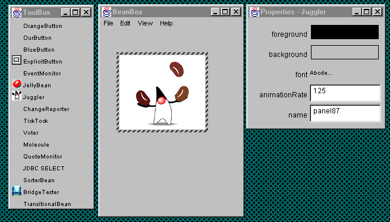Choose the ExplicitButton icon in ToolBox
Screen dimensions: 390x222
tap(17, 60)
